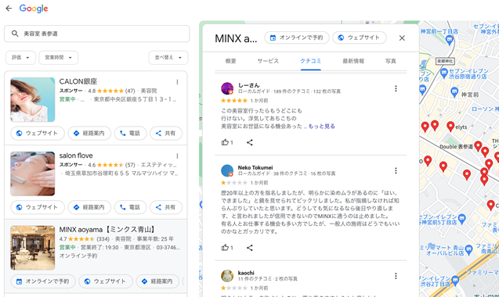Viewport: 499px width, 297px height.
Task: Switch to the サービス tab
Action: pos(268,61)
